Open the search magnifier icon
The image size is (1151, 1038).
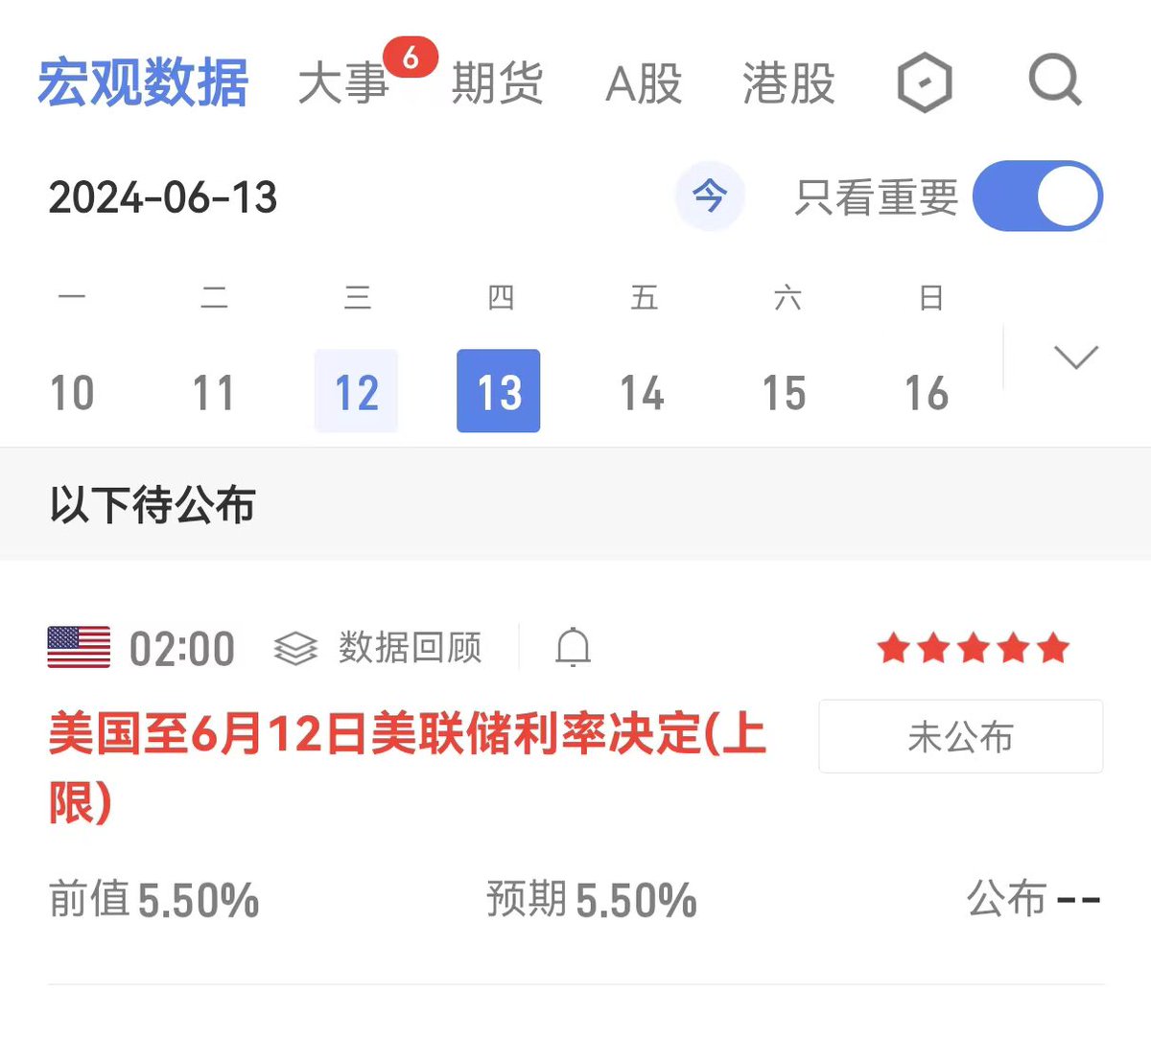coord(1055,81)
